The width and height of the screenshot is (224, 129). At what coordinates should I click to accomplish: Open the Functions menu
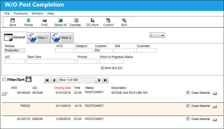pyautogui.click(x=21, y=13)
